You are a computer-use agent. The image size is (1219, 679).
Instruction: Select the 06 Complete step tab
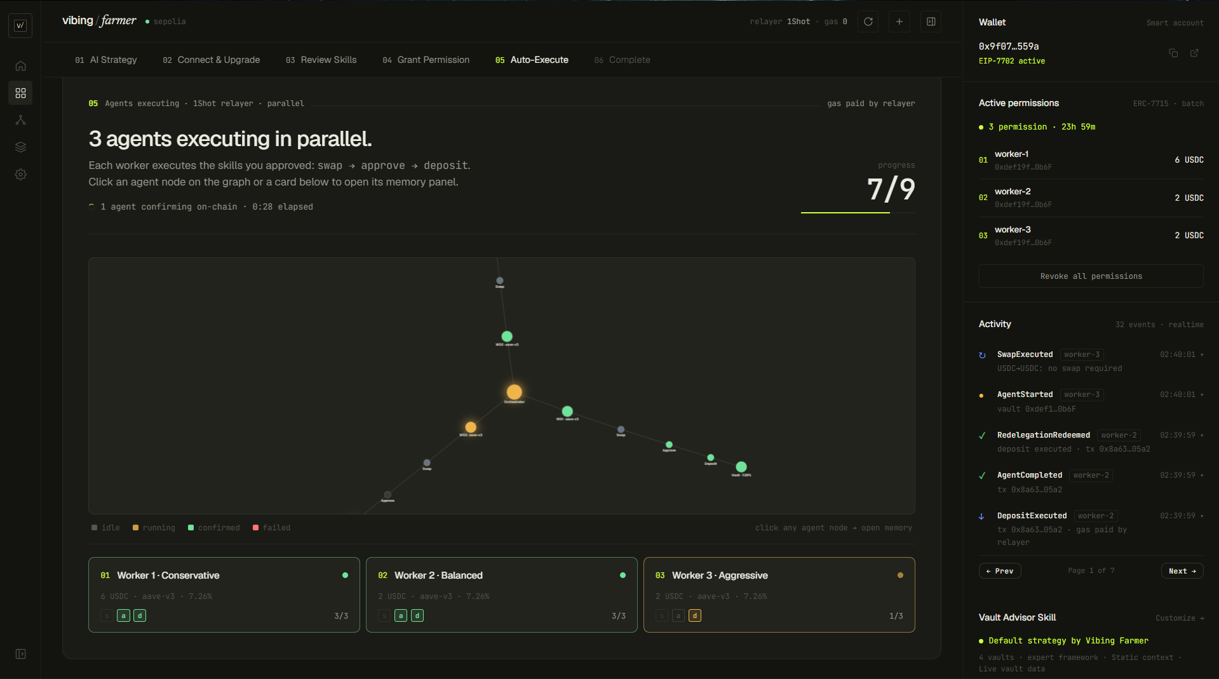click(623, 60)
